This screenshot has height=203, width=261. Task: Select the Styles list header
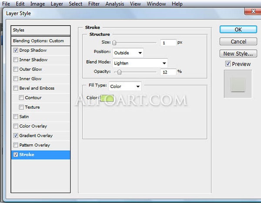40,30
